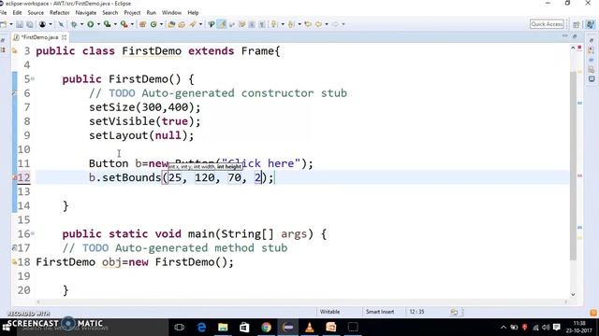Open the Run button dropdown arrow

coord(98,24)
